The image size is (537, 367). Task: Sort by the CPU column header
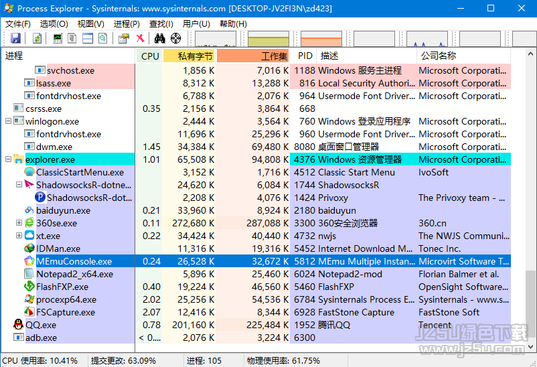(149, 56)
